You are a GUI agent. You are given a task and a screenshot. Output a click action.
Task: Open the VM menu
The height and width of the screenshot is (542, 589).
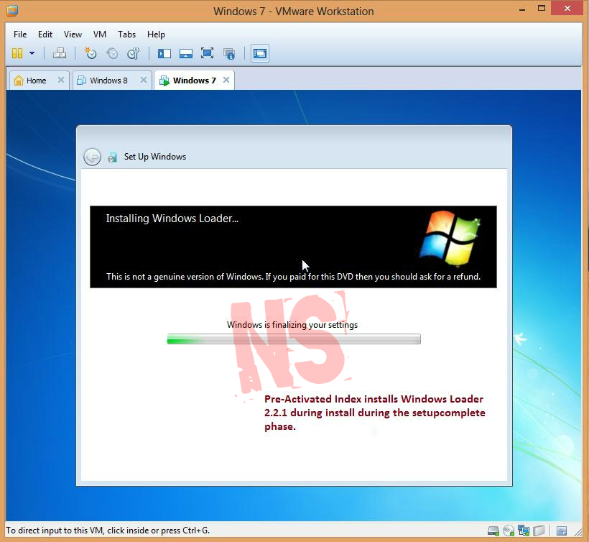[x=99, y=34]
